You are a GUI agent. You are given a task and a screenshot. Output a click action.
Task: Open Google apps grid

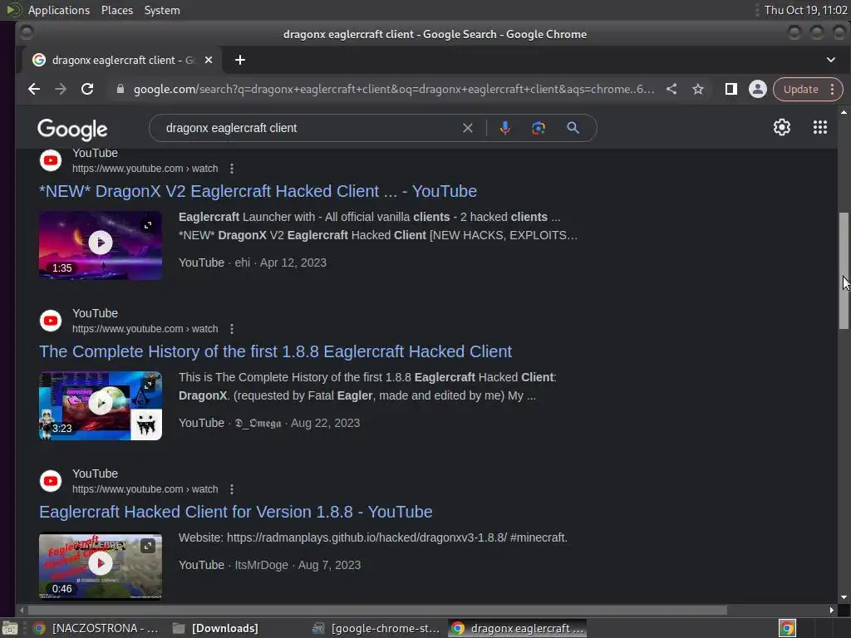[820, 127]
